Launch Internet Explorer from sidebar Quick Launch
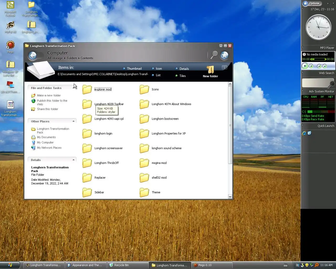The height and width of the screenshot is (269, 336). point(304,133)
